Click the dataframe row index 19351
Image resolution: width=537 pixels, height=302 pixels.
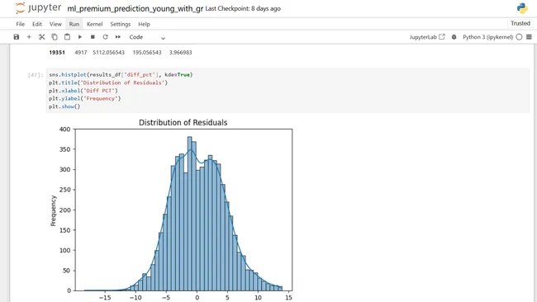coord(57,52)
